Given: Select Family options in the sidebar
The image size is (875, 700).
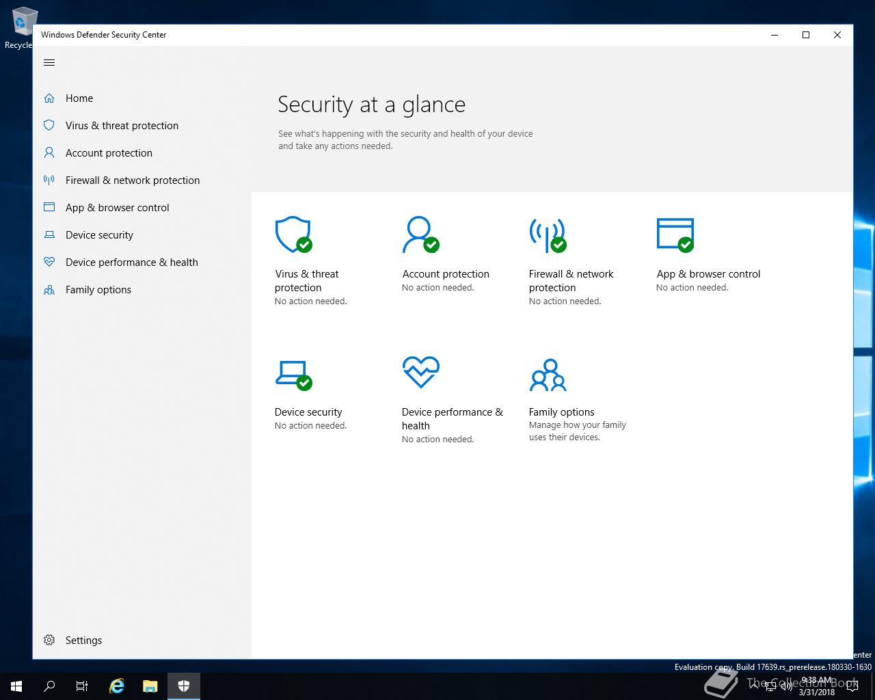Looking at the screenshot, I should [98, 290].
